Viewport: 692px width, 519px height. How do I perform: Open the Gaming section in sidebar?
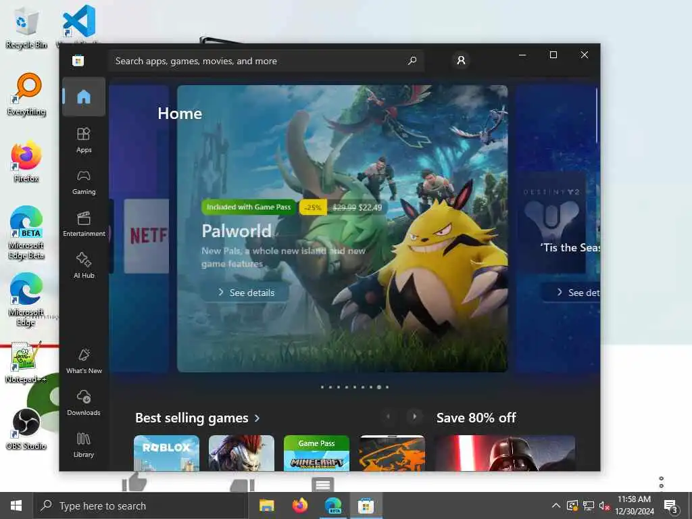(x=84, y=182)
